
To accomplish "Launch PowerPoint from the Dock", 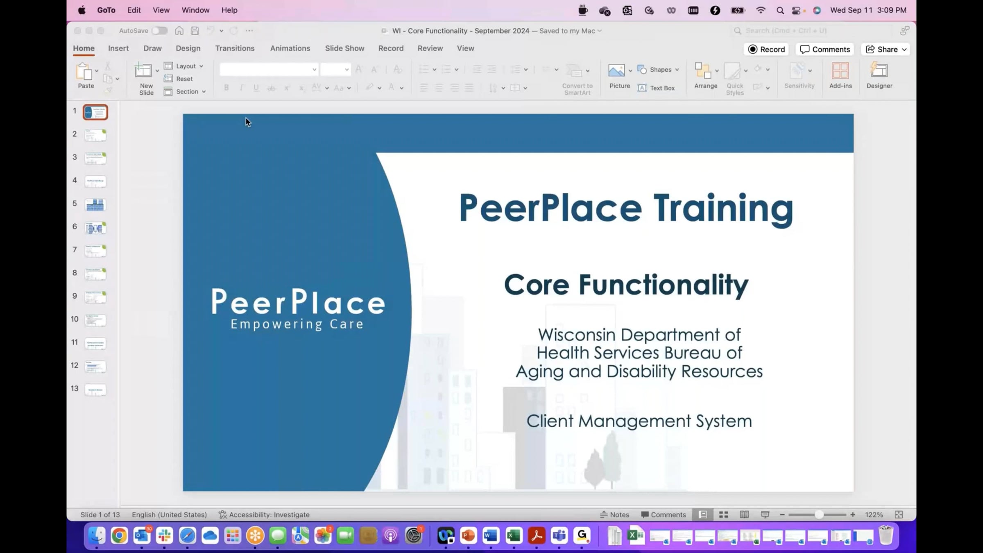I will click(468, 536).
